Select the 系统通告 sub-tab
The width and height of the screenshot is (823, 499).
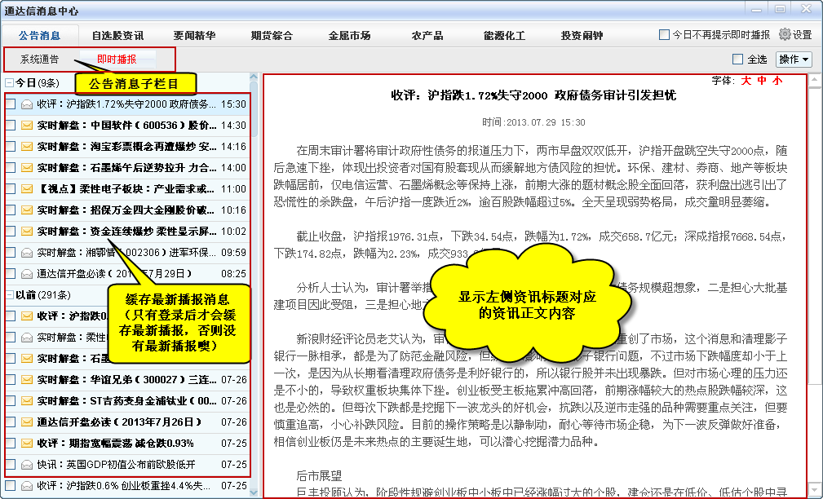coord(39,60)
